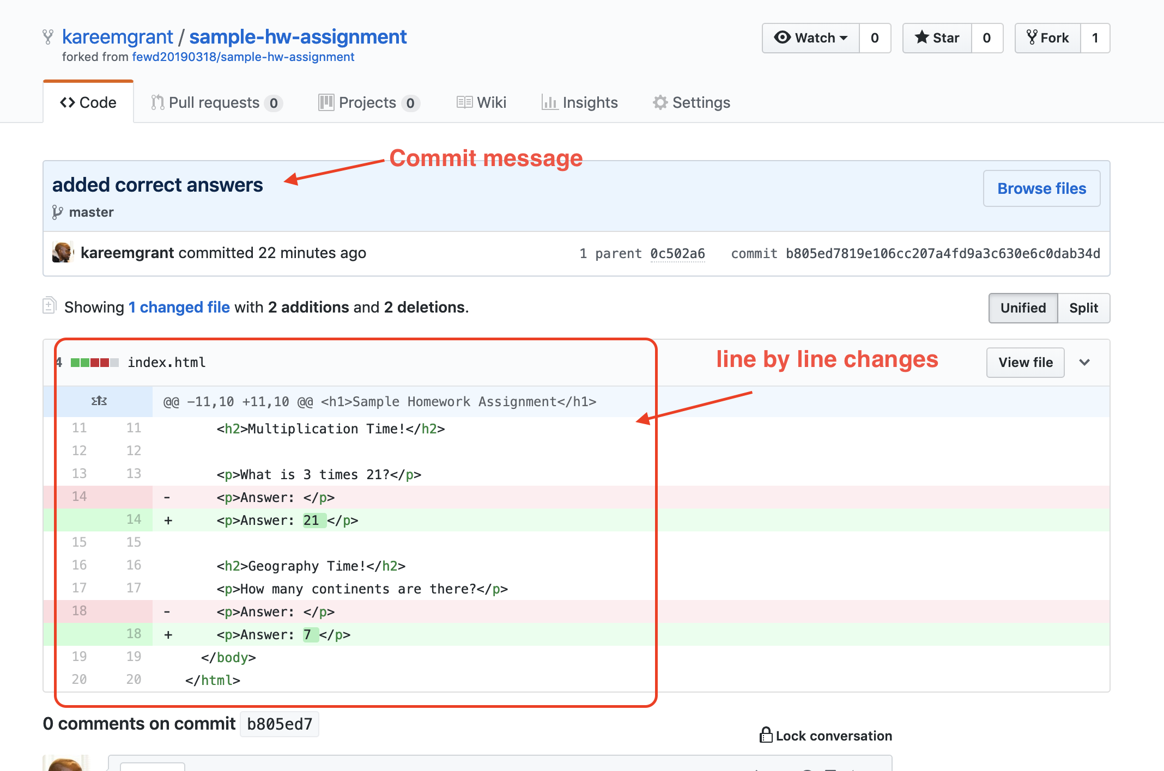The height and width of the screenshot is (771, 1164).
Task: Click the Settings gear icon
Action: point(660,102)
